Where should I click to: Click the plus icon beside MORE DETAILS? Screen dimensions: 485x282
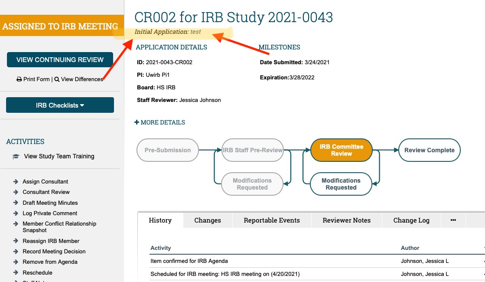(137, 122)
